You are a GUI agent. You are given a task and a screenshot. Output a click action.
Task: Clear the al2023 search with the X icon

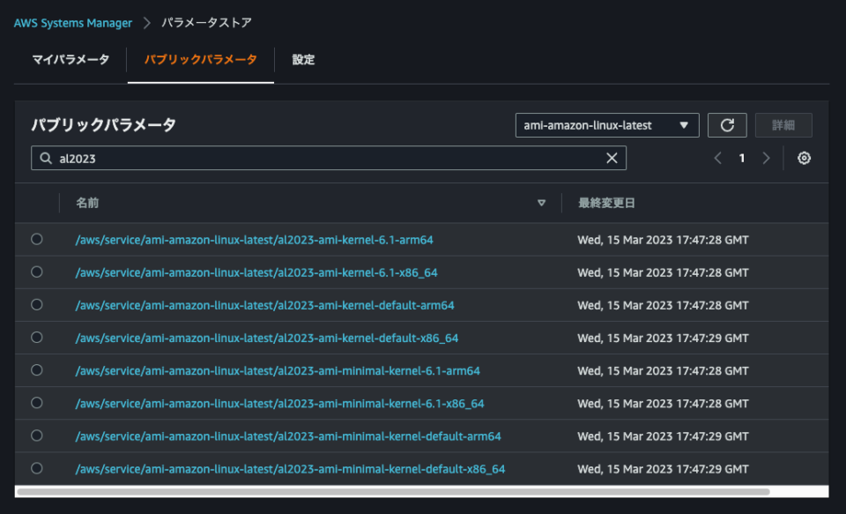point(612,158)
